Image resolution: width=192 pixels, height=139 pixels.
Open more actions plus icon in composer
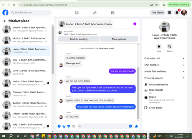[x=59, y=126]
